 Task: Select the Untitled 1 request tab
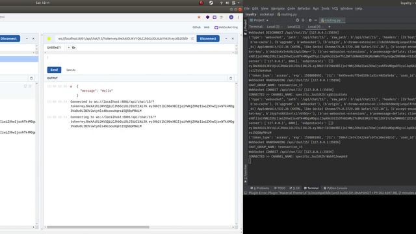pos(54,47)
